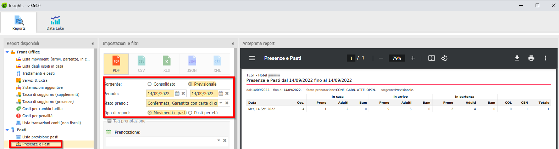Click the Front Office folder icon
The height and width of the screenshot is (149, 559).
(x=13, y=52)
